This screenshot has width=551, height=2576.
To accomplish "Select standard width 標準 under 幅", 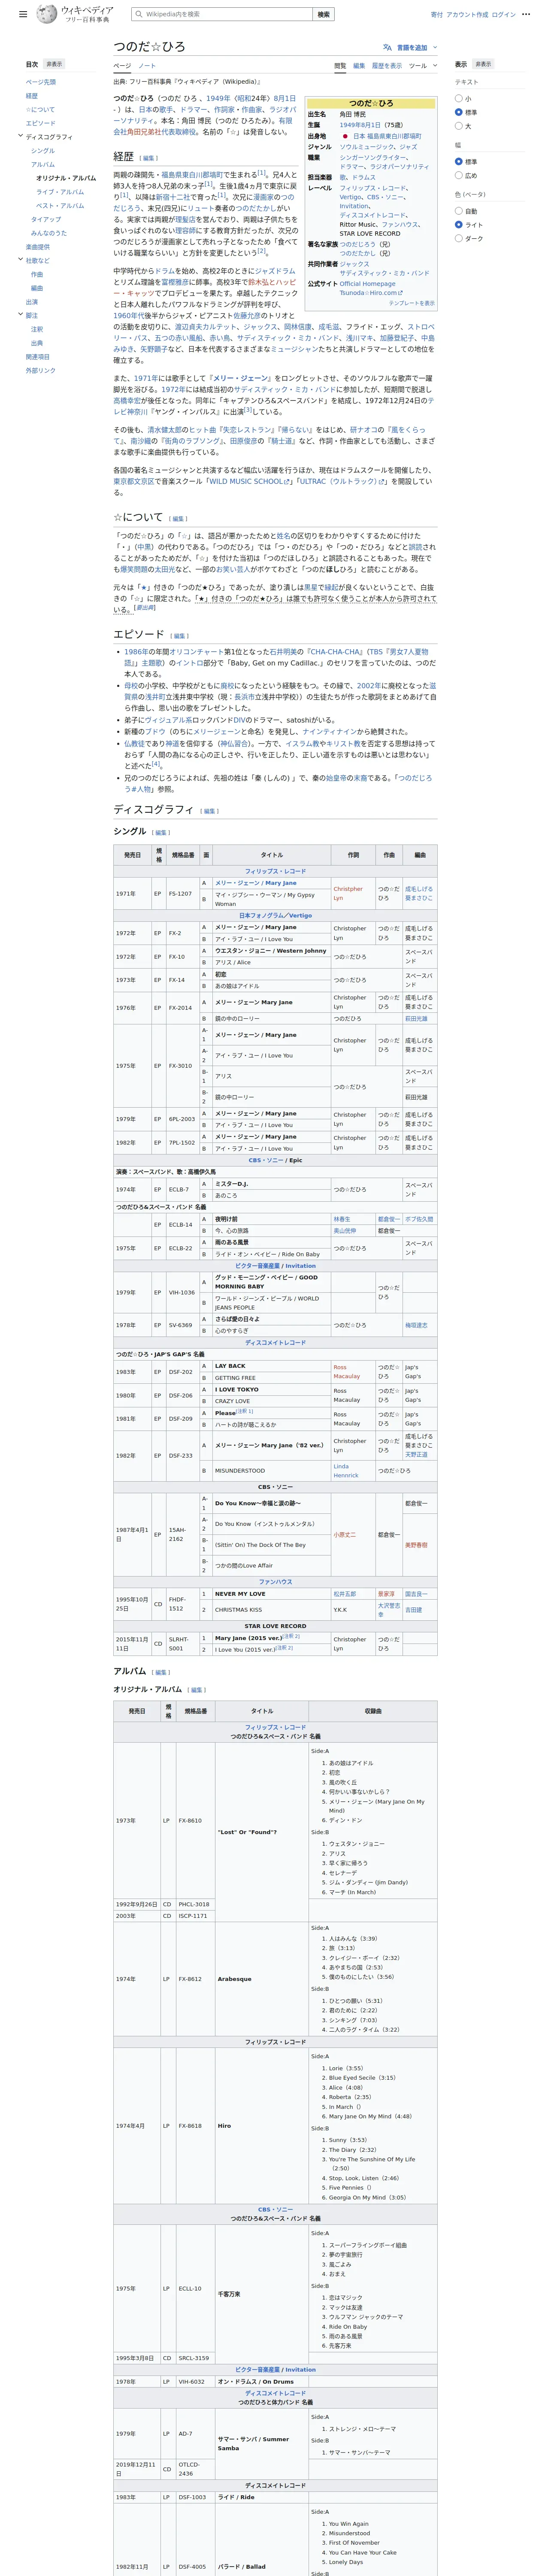I will [x=459, y=161].
